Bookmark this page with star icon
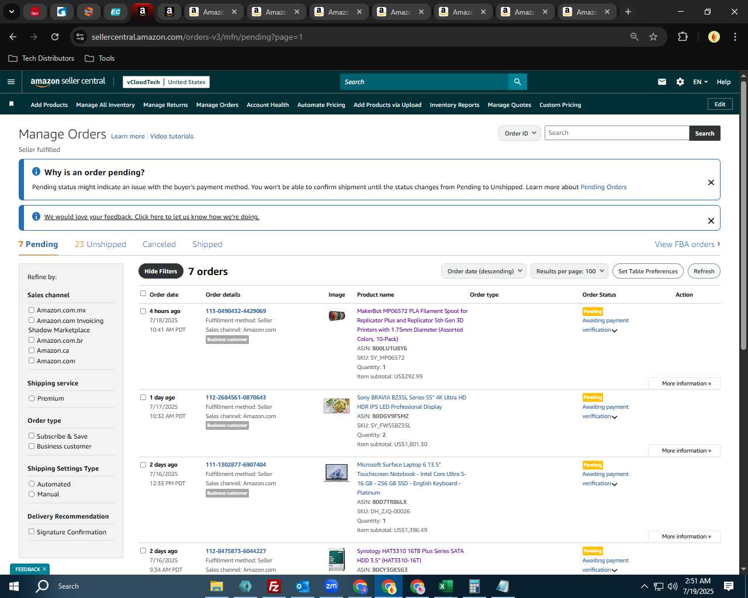Image resolution: width=748 pixels, height=598 pixels. coord(653,37)
